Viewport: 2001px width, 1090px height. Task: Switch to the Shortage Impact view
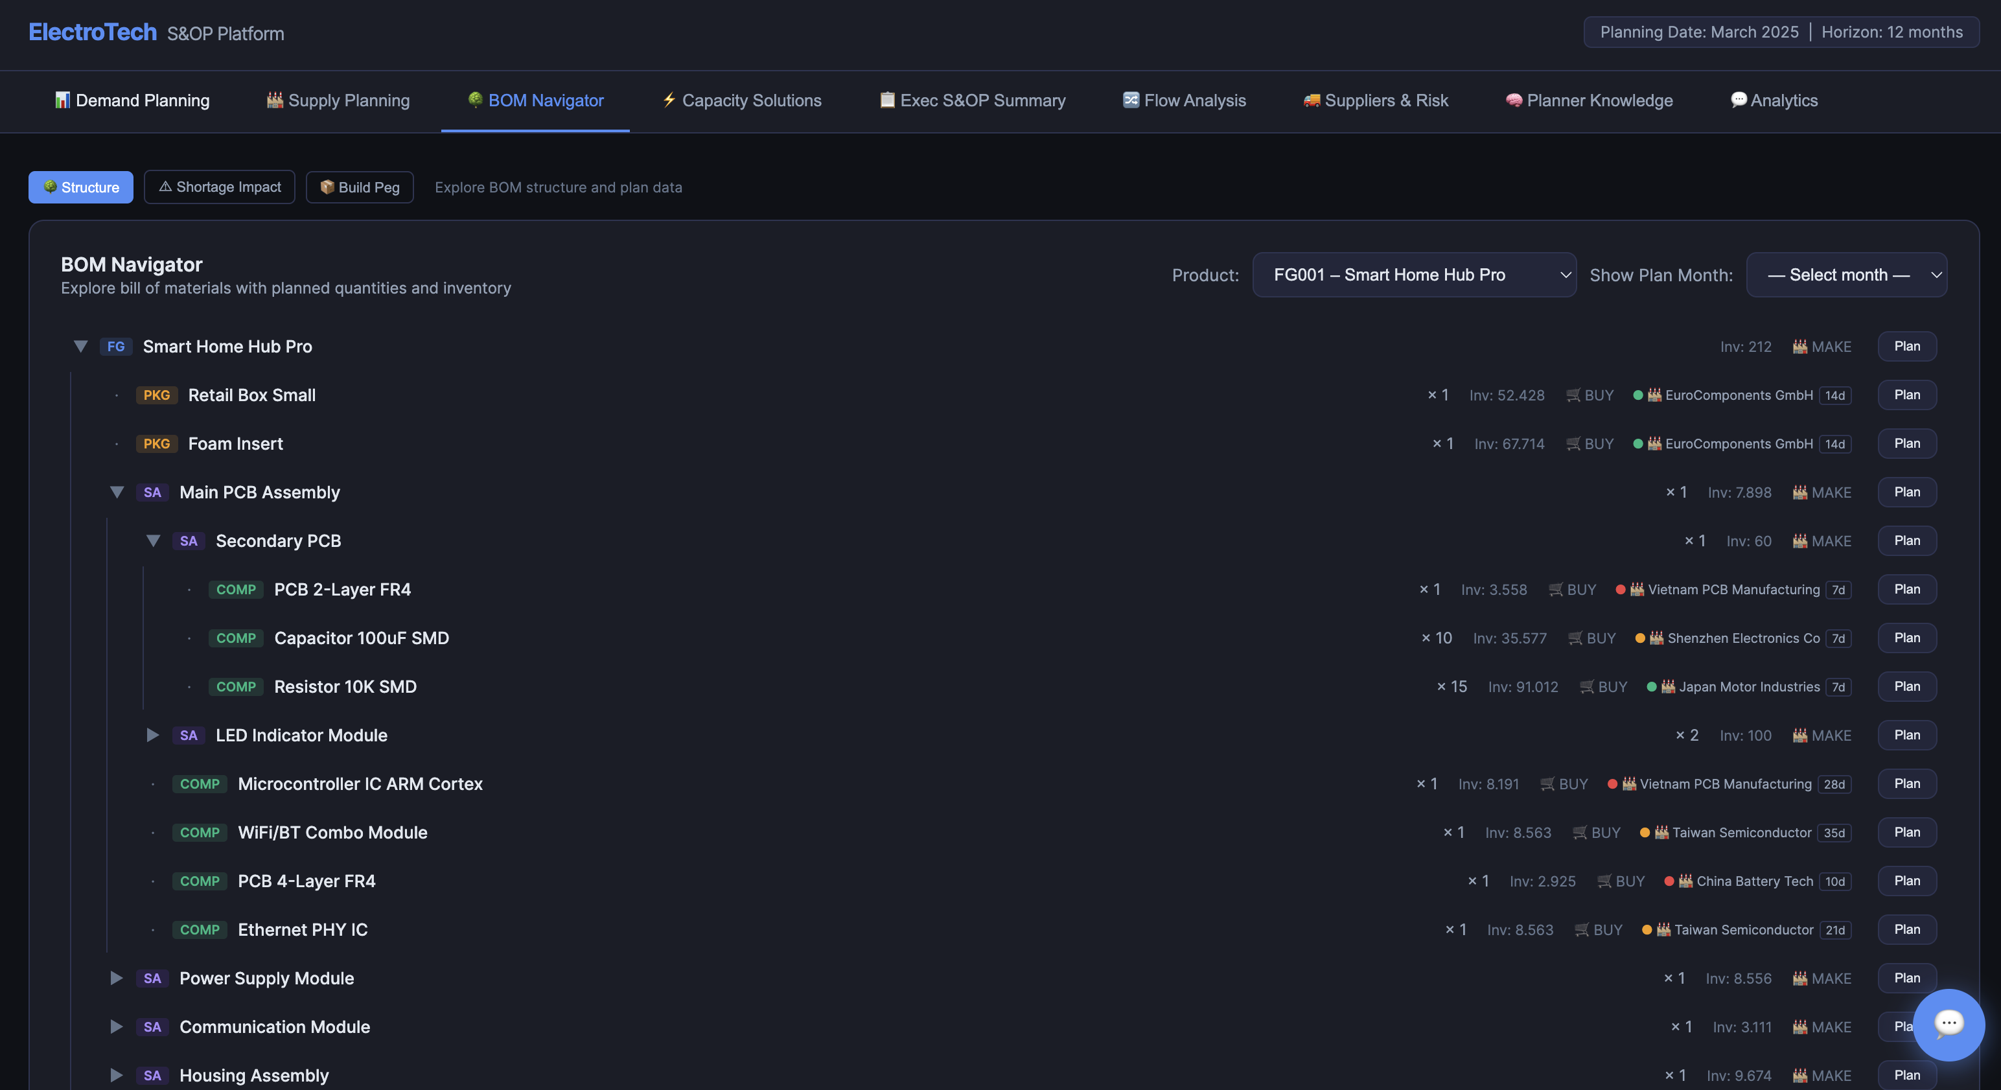[x=220, y=187]
